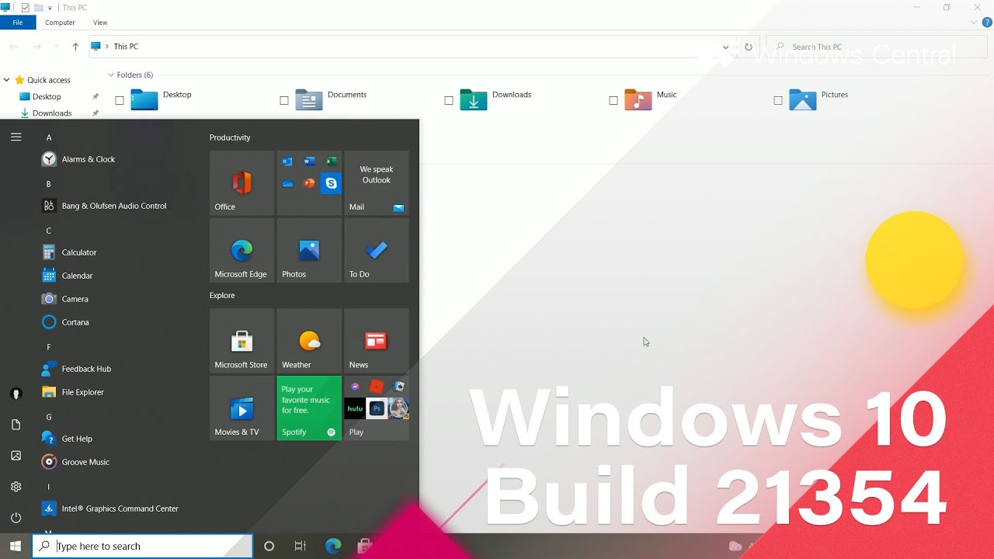The height and width of the screenshot is (559, 994).
Task: Tick the Music folder checkbox
Action: (613, 100)
